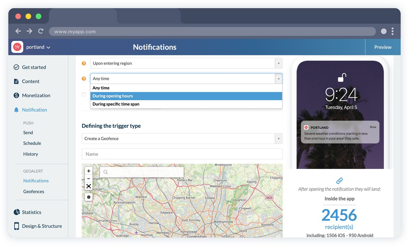
Task: Click the help icon beside 'Any time' field
Action: point(84,79)
